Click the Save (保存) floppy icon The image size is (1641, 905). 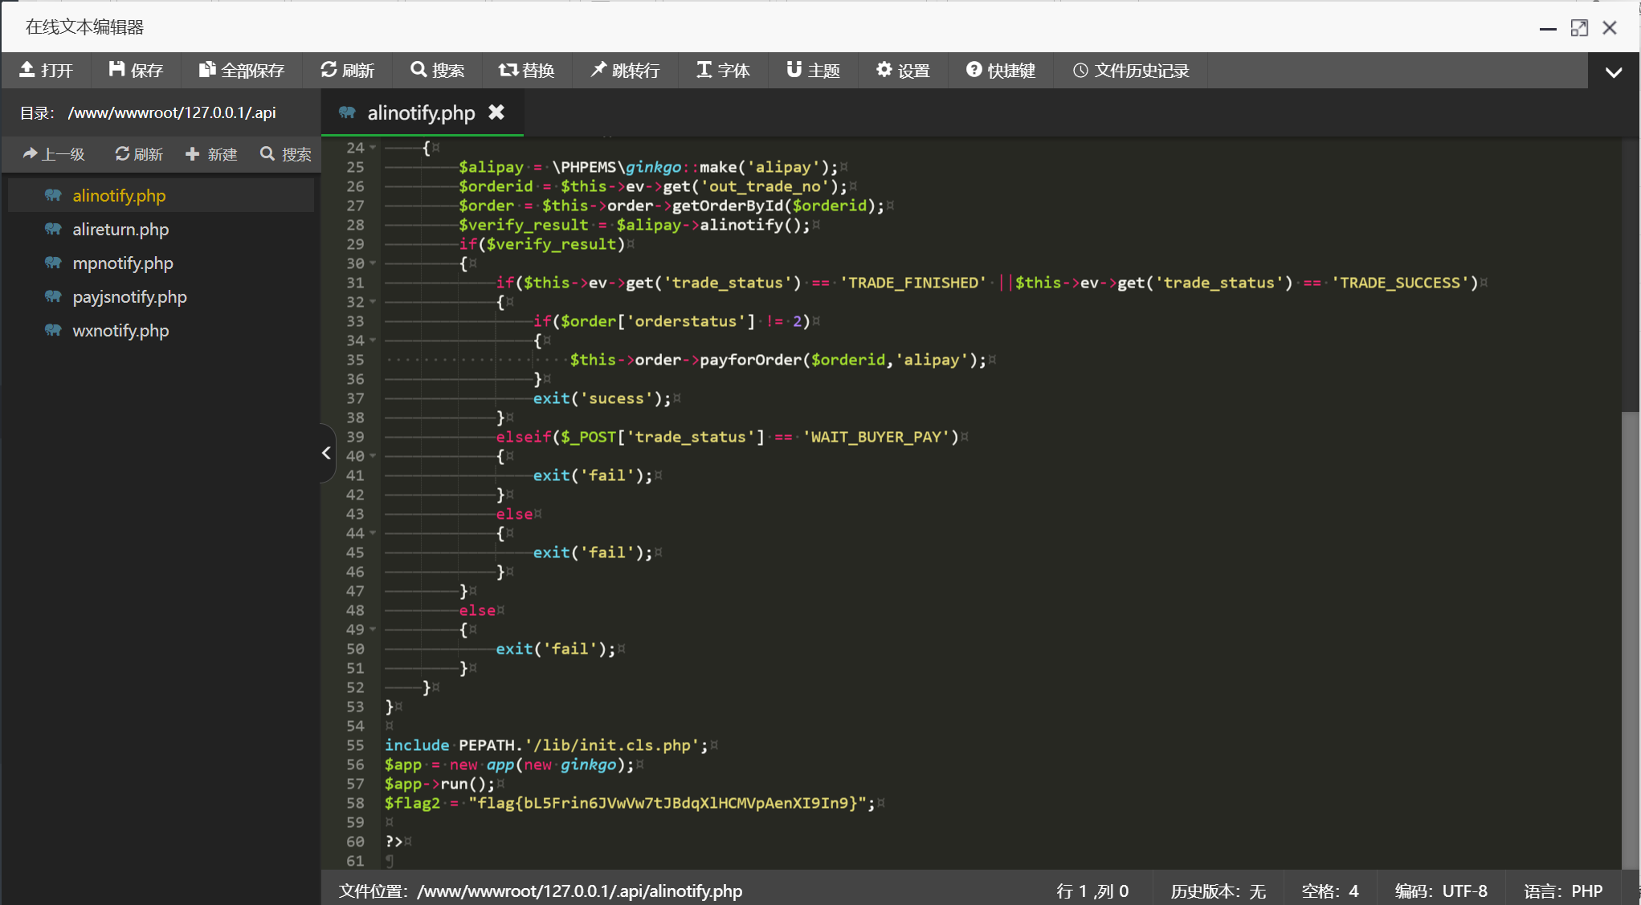tap(116, 70)
